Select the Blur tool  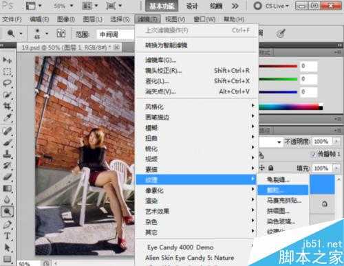click(x=8, y=200)
